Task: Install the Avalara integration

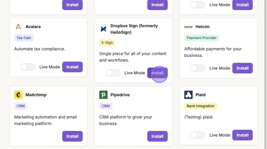Action: click(x=72, y=67)
